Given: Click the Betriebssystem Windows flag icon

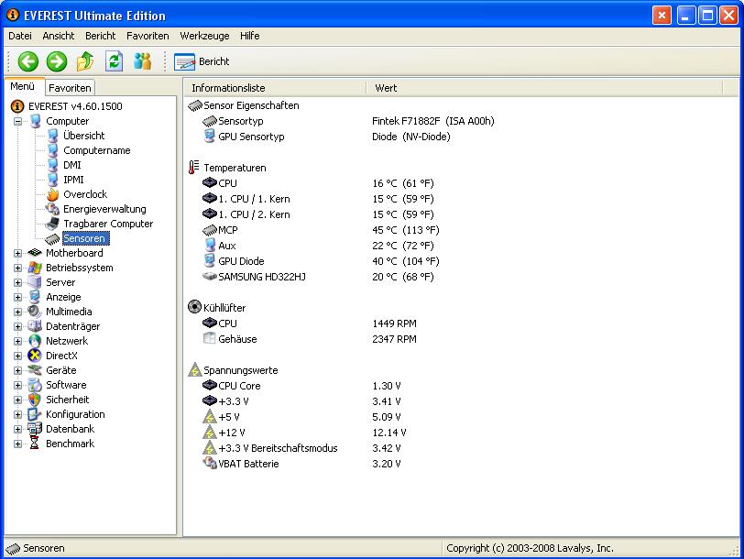Looking at the screenshot, I should 35,268.
